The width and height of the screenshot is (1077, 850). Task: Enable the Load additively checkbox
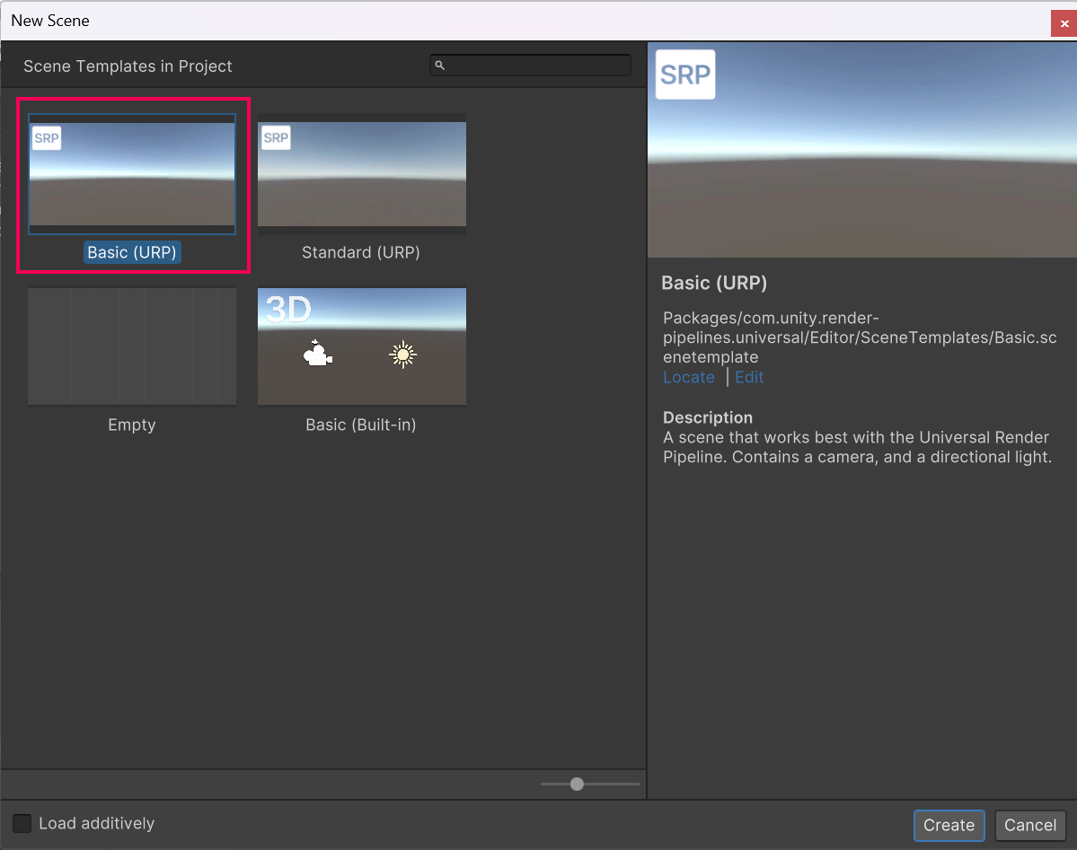(x=22, y=823)
